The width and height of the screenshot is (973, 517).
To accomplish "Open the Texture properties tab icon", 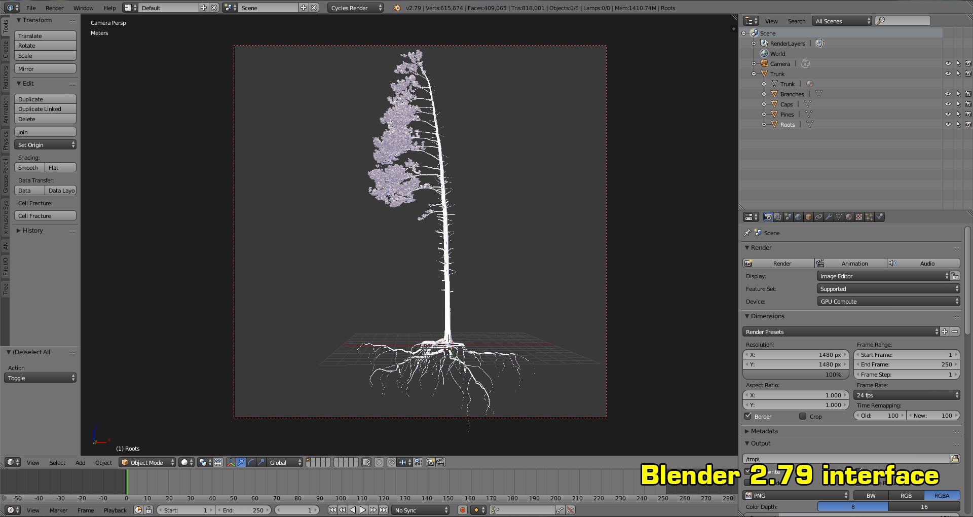I will pos(859,217).
